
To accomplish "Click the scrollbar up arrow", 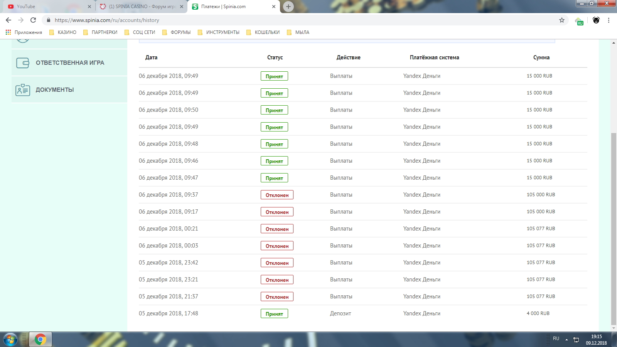I will tap(614, 42).
